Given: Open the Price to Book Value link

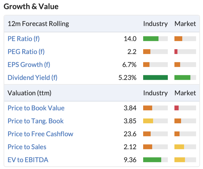Looking at the screenshot, I should coord(36,108).
